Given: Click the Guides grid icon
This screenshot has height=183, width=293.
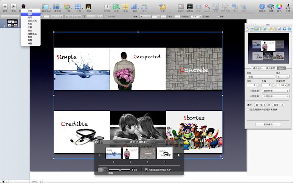Looking at the screenshot, I should [56, 6].
